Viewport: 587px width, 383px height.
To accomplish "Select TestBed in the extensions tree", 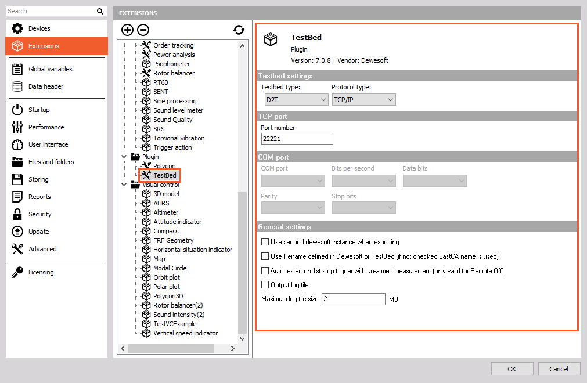I will 165,175.
